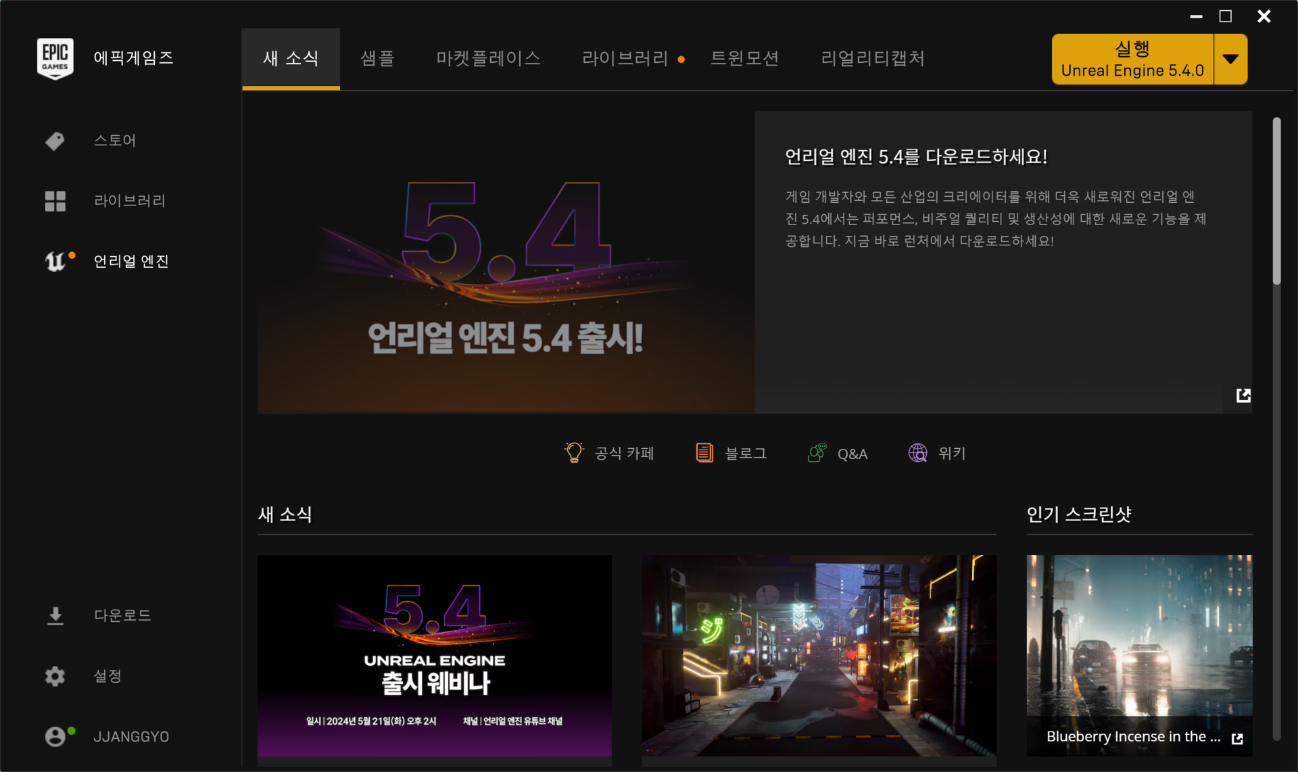Click the Epic Games logo icon
The width and height of the screenshot is (1298, 772).
pos(55,58)
